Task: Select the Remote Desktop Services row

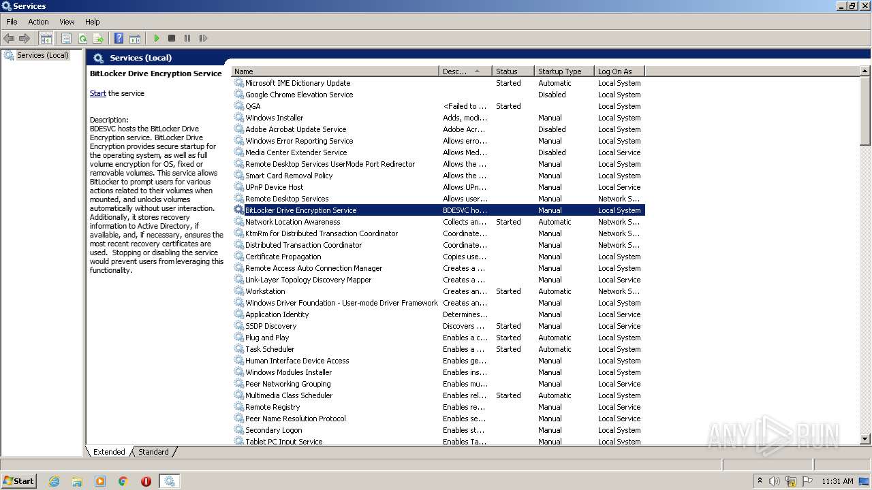Action: (x=438, y=199)
